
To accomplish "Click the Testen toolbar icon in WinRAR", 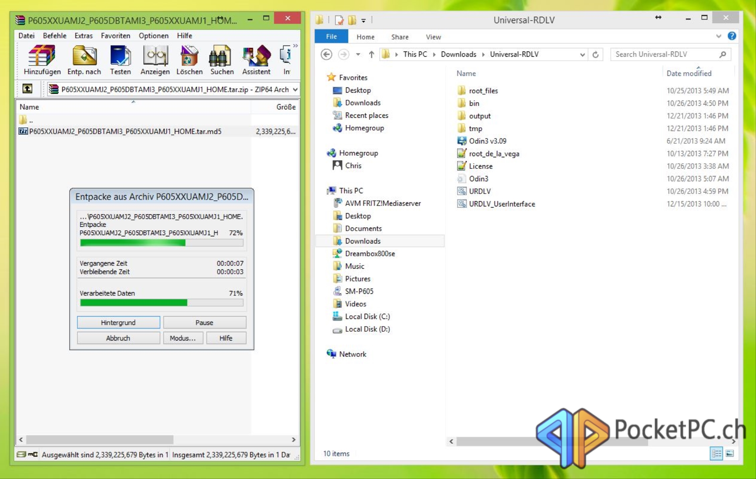I will [x=120, y=60].
